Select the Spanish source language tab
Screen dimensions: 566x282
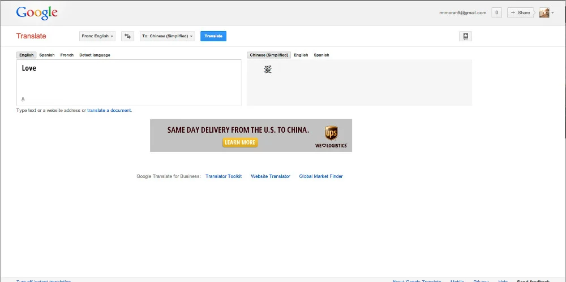[47, 55]
